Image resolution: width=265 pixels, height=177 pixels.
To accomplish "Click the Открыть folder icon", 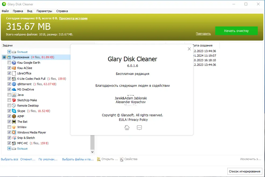I will (99, 159).
